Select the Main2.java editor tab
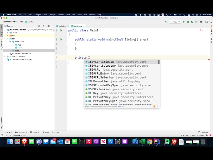Image resolution: width=213 pixels, height=160 pixels. [x=78, y=26]
